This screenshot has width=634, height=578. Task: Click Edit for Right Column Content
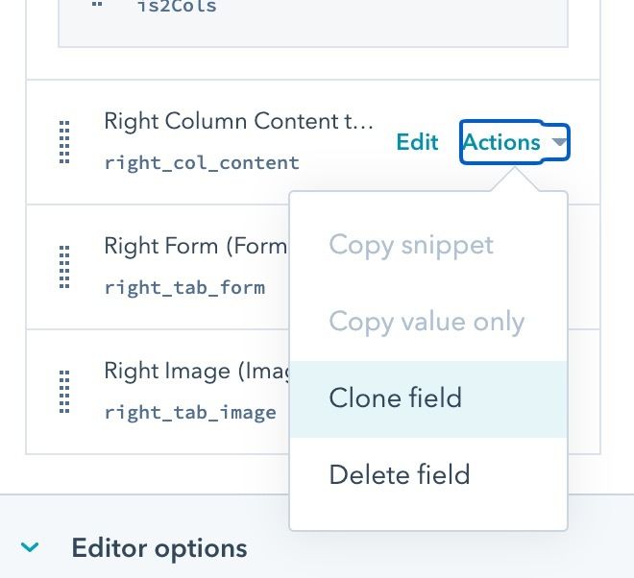[x=417, y=142]
